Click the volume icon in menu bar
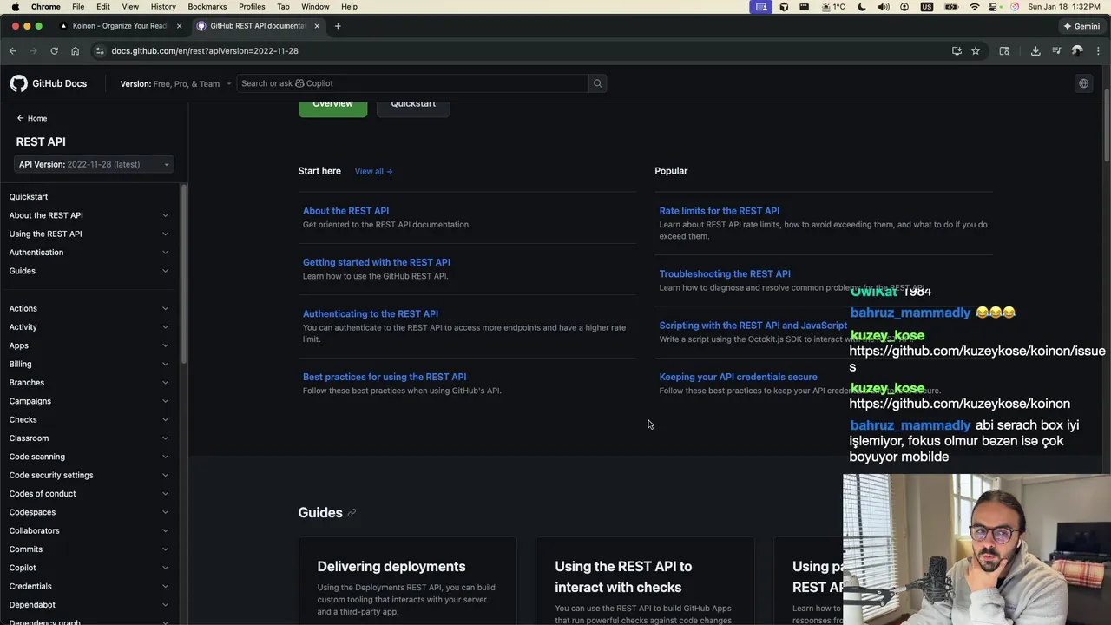 [x=884, y=7]
